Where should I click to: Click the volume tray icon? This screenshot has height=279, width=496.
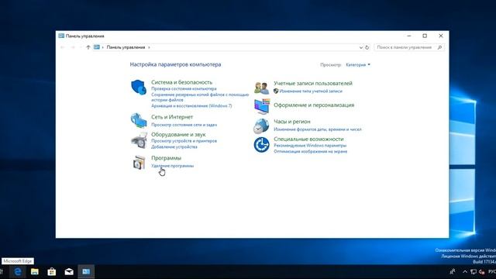(482, 272)
